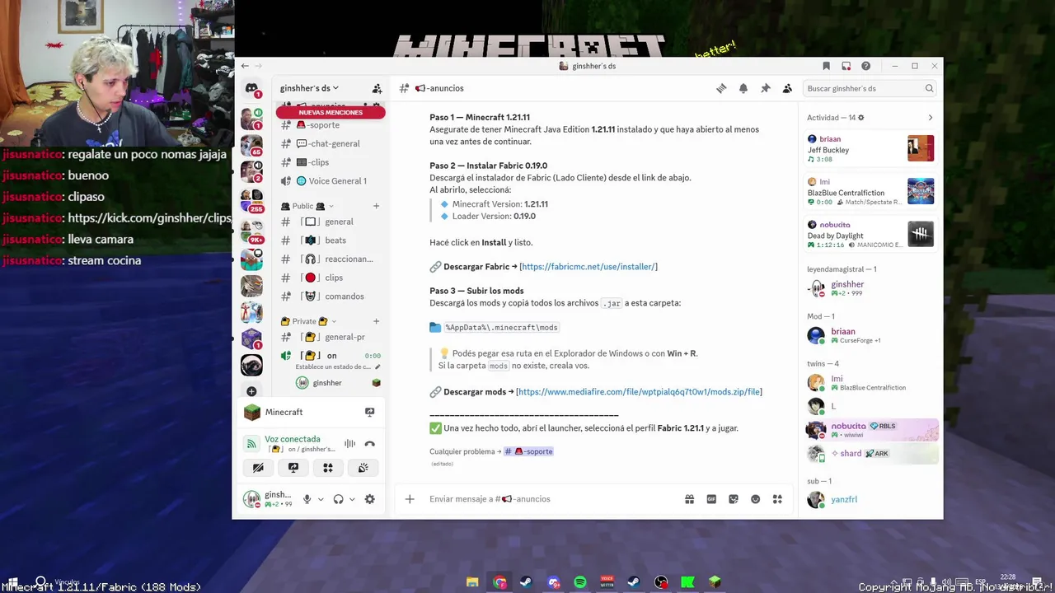
Task: Open gift icon in message bar
Action: tap(689, 499)
